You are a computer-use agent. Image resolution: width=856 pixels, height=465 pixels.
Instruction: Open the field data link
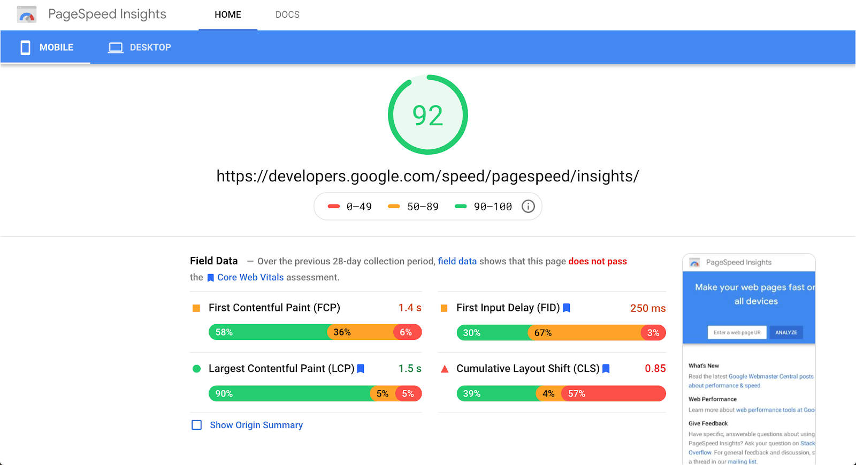[x=457, y=261]
